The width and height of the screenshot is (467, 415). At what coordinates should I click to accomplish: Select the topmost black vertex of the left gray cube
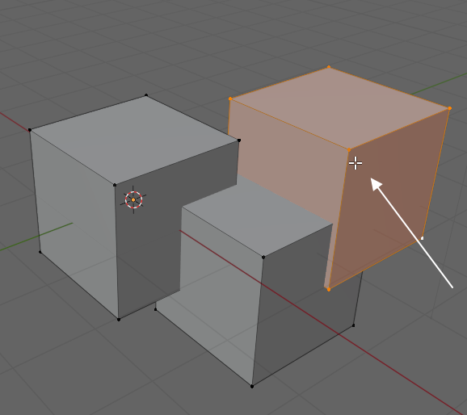[146, 95]
